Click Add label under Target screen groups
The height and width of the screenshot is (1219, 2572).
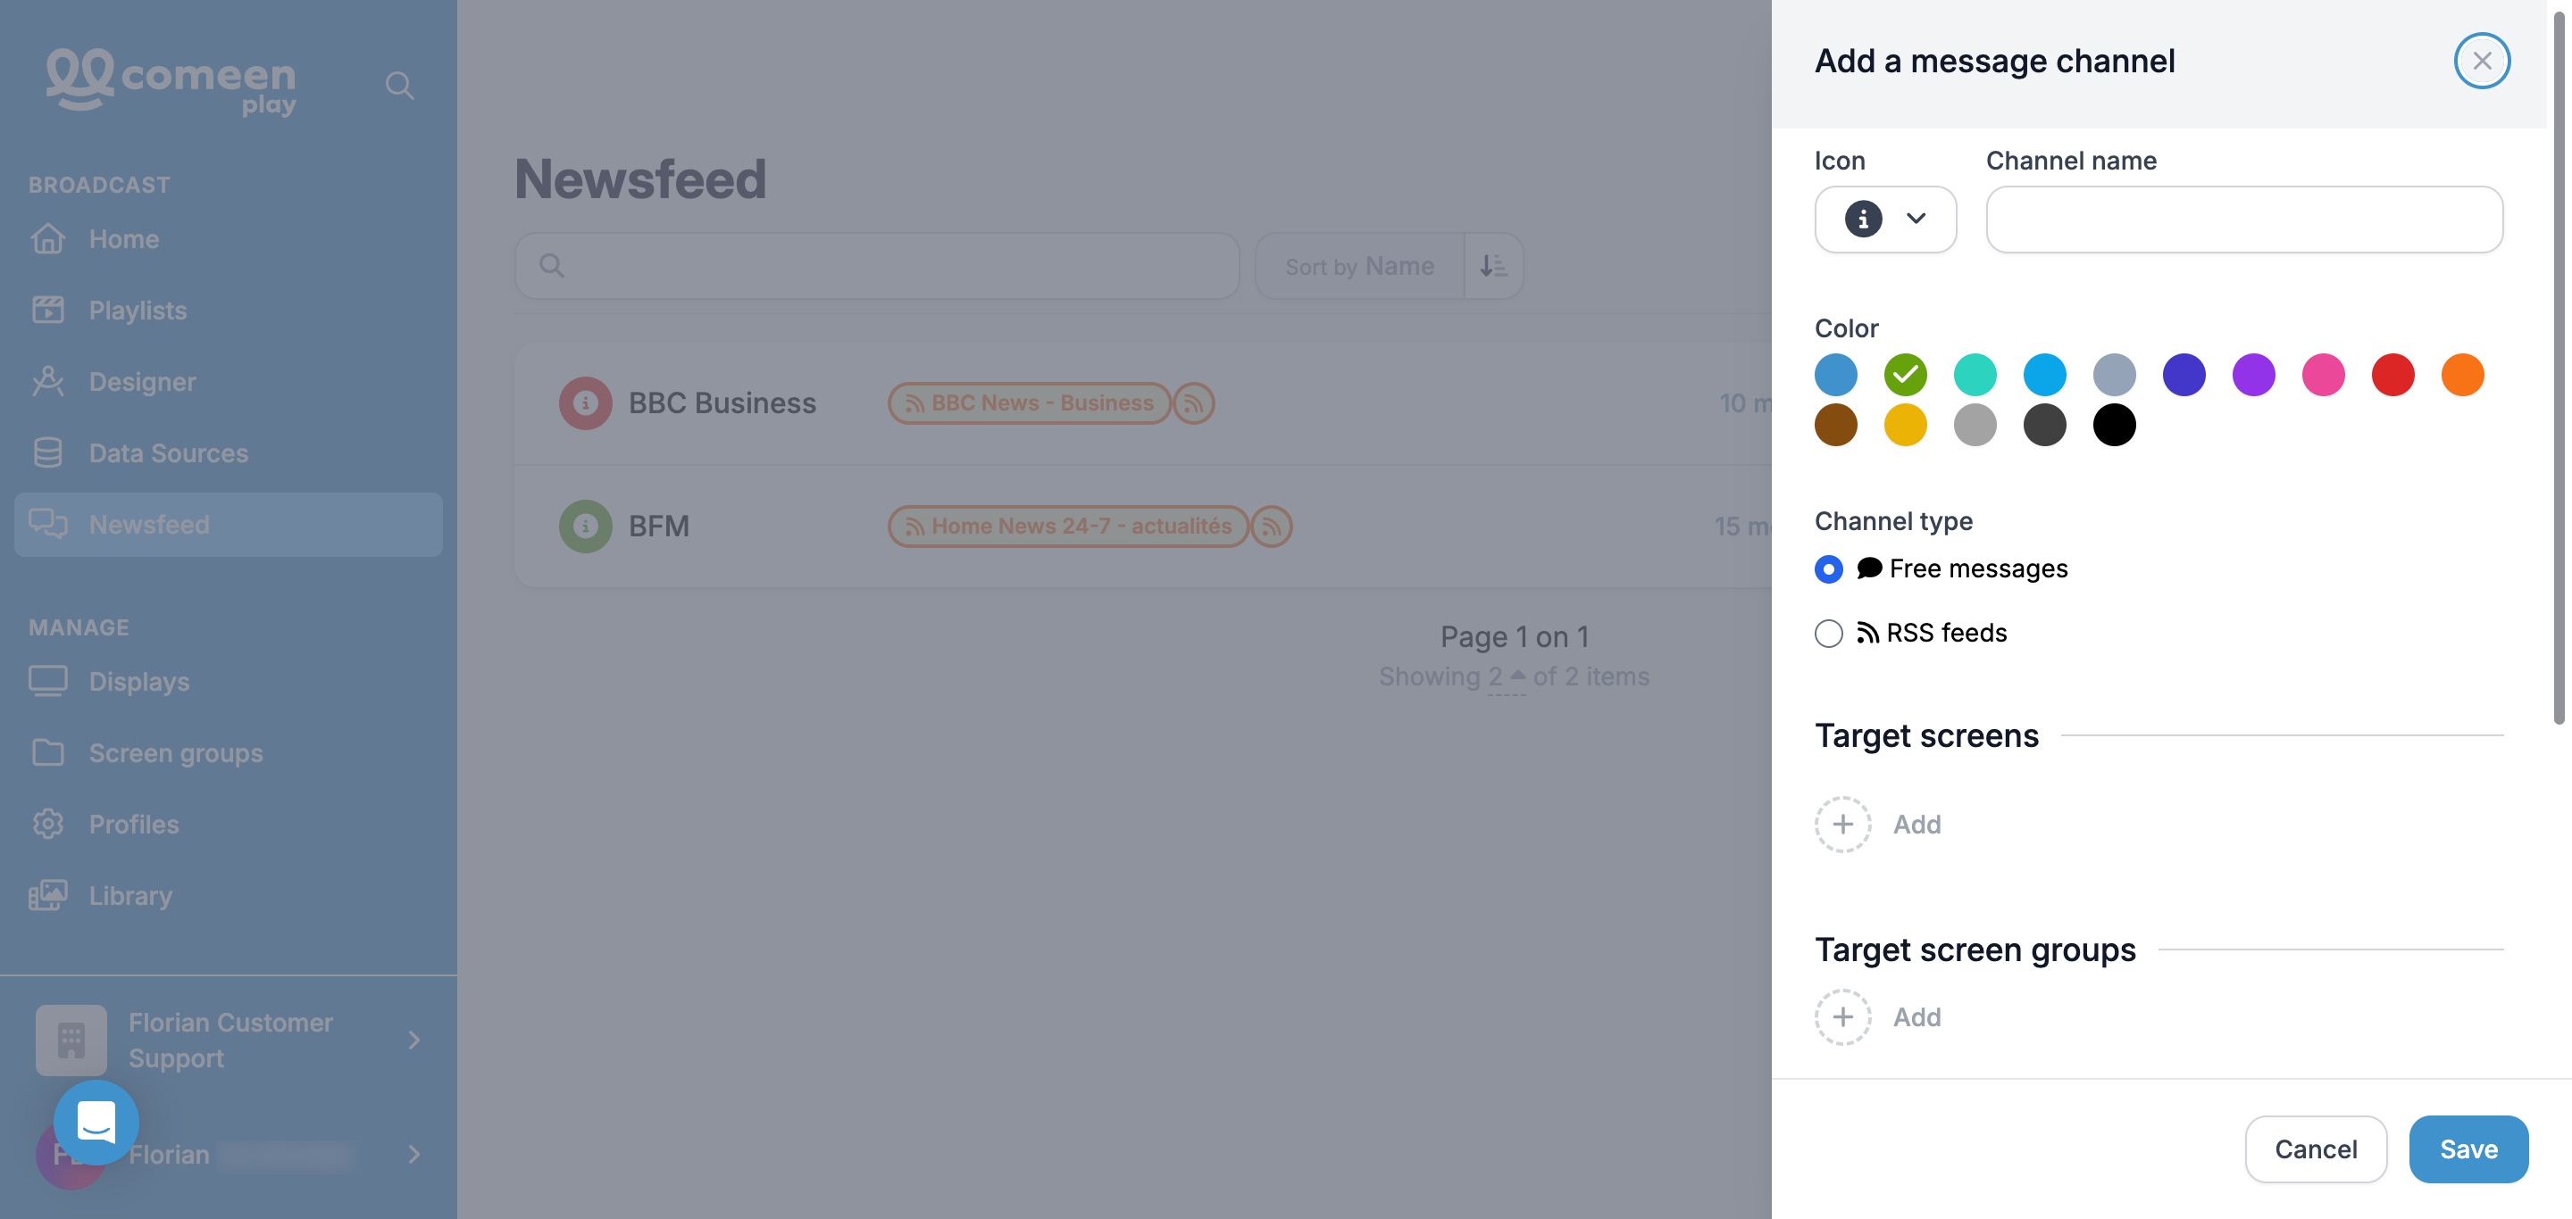(x=1917, y=1016)
